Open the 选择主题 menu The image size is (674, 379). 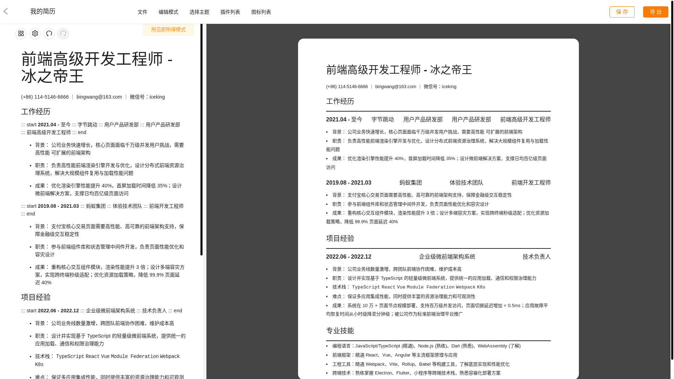[x=199, y=12]
